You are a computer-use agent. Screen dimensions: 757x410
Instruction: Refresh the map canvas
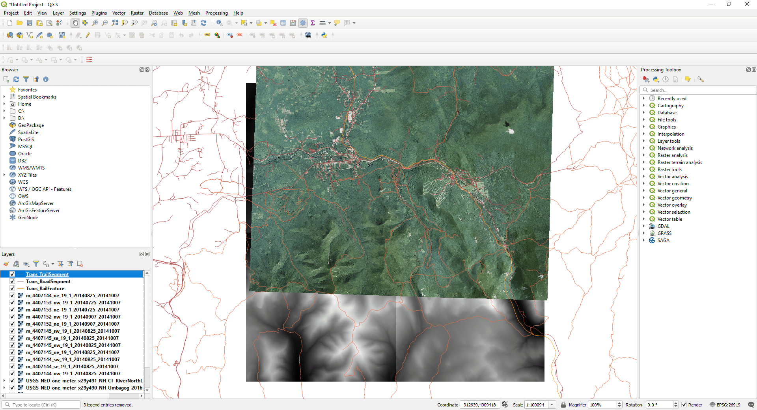pyautogui.click(x=203, y=23)
